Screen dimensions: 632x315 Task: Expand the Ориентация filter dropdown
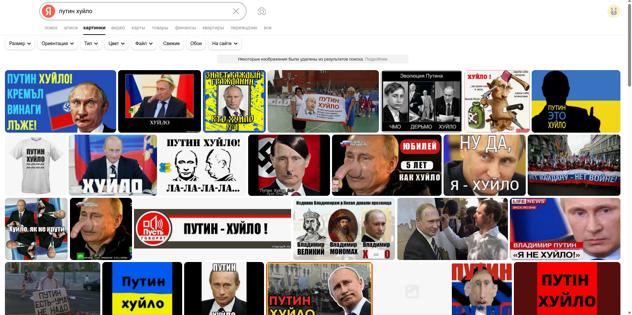(x=58, y=43)
